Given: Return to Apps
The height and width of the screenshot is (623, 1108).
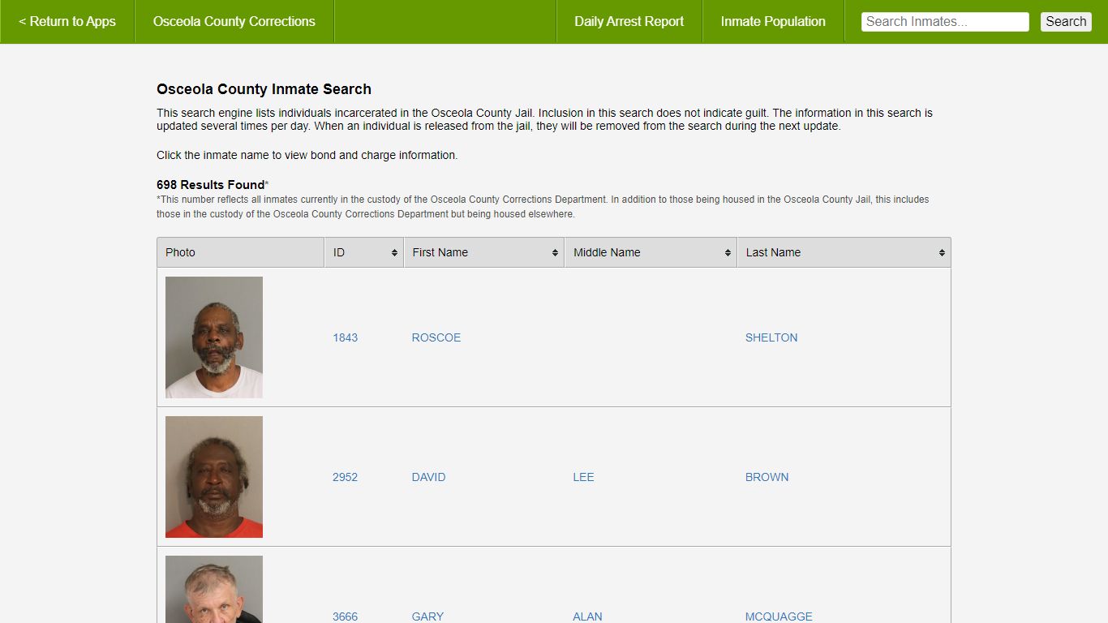Looking at the screenshot, I should click(67, 22).
